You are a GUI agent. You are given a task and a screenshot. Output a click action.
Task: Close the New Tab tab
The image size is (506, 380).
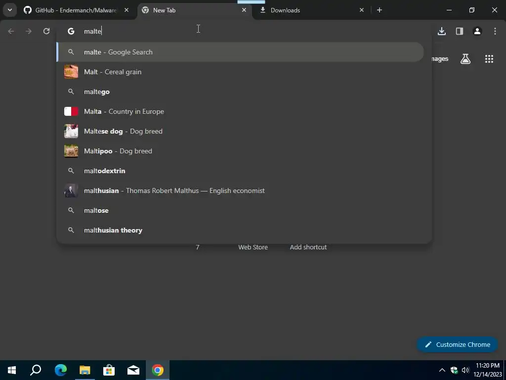[244, 10]
